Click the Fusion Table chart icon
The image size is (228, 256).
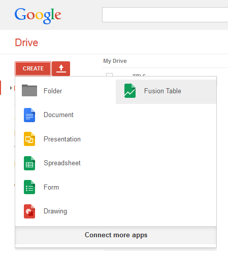click(x=130, y=91)
